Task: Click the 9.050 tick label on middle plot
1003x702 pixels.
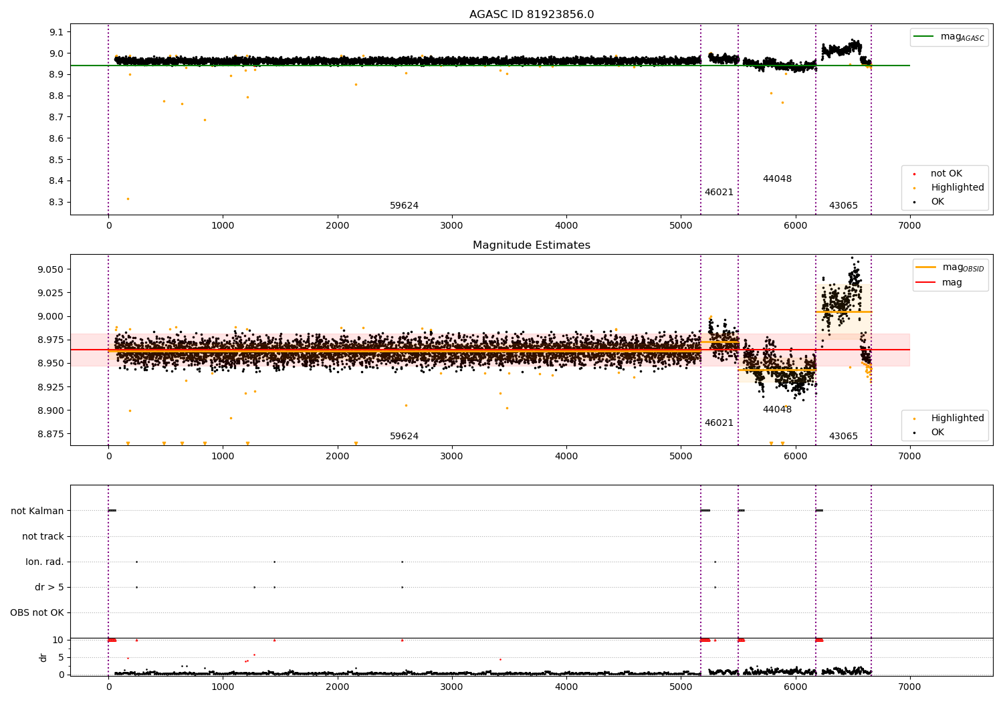Action: [50, 270]
